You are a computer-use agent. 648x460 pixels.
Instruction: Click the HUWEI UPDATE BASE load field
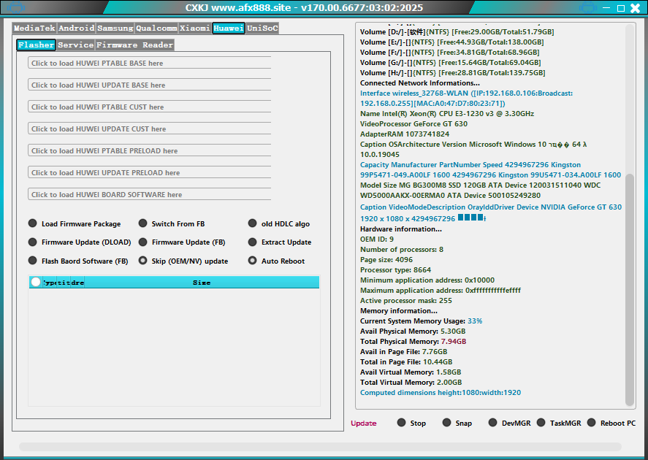coord(150,85)
